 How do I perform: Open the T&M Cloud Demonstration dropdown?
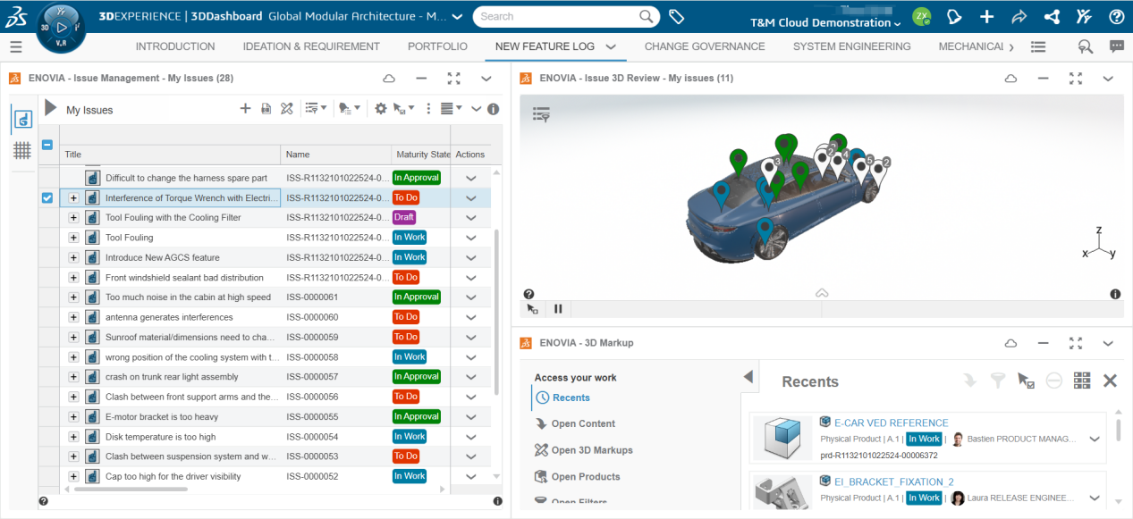[825, 22]
